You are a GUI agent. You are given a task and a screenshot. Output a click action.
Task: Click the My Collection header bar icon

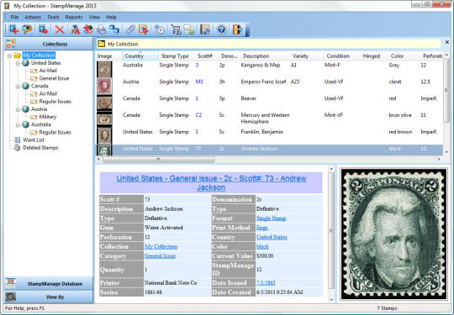(x=102, y=44)
